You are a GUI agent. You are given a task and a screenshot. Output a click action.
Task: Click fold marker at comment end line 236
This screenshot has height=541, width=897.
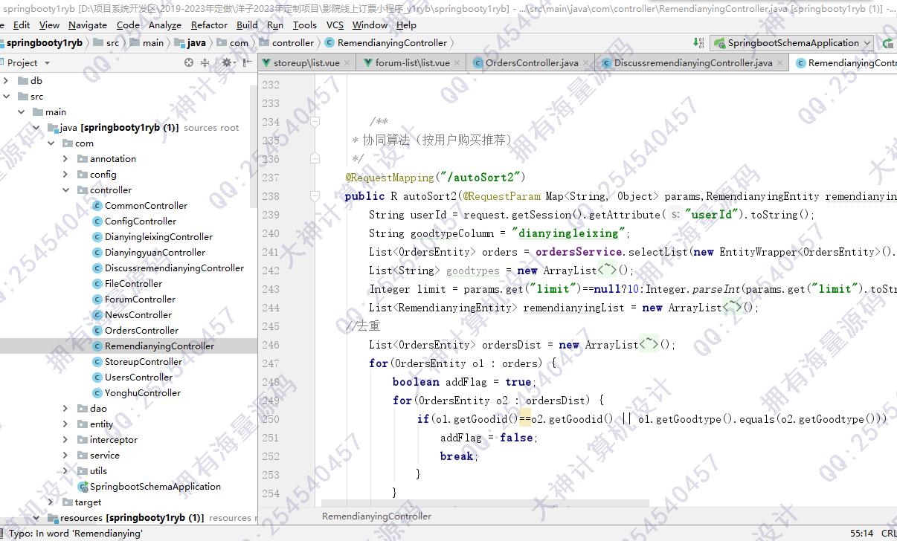pos(315,158)
